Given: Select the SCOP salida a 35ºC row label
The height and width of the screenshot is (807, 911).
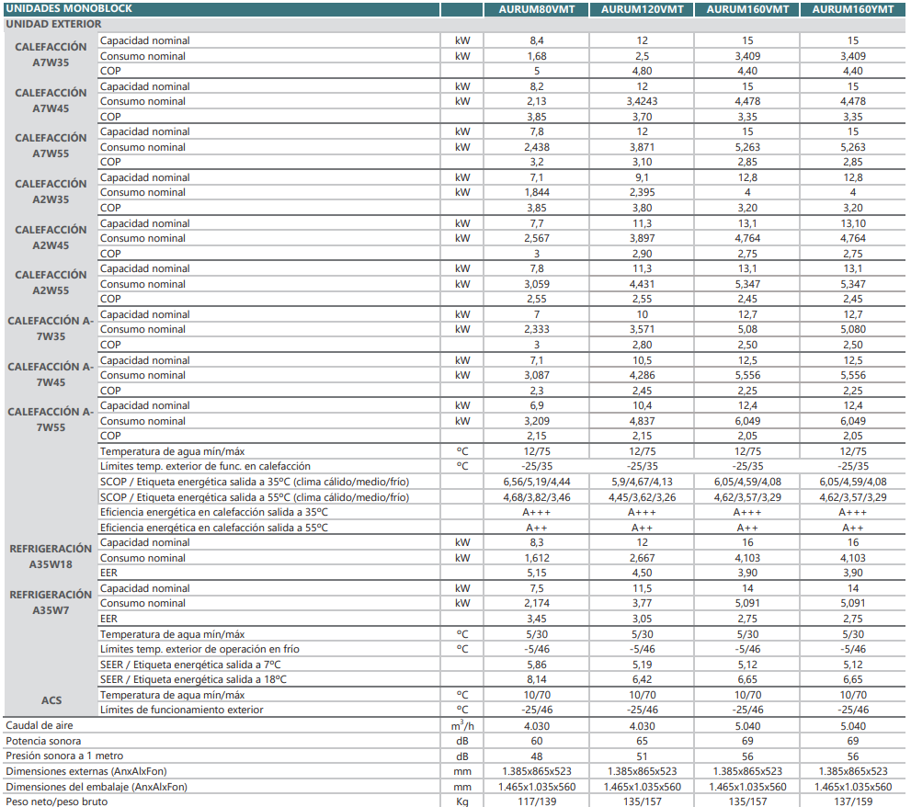Looking at the screenshot, I should (x=255, y=482).
